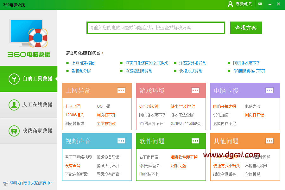The image size is (285, 190).
Task: Click the more options icon on 软件问题 panel
Action: tap(195, 141)
